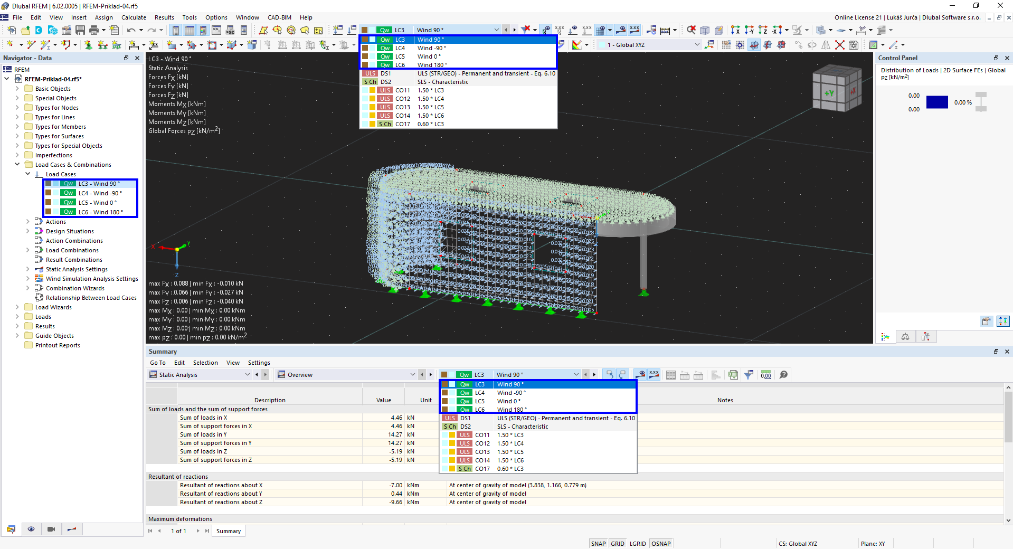Take a snapshot with the camera icon
Viewport: 1013px width, 549px height.
click(51, 529)
